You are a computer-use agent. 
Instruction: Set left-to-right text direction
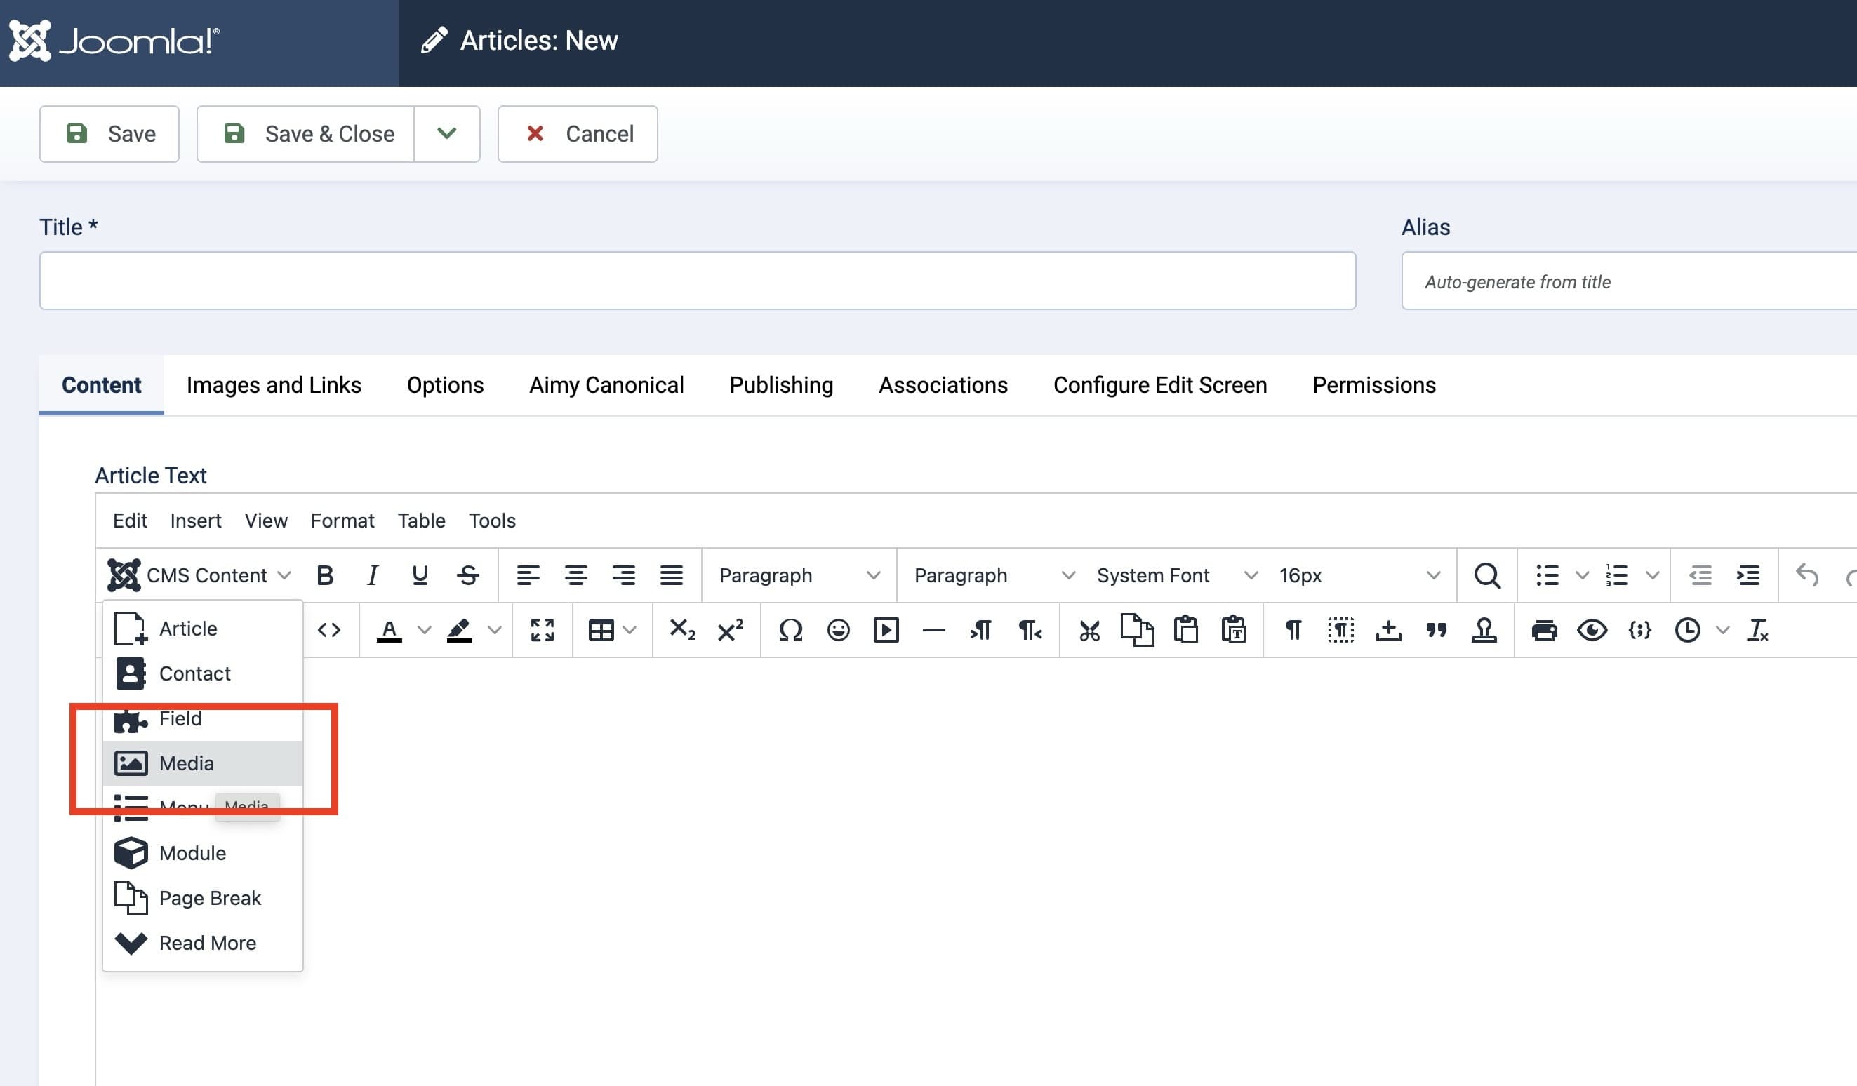[x=982, y=630]
